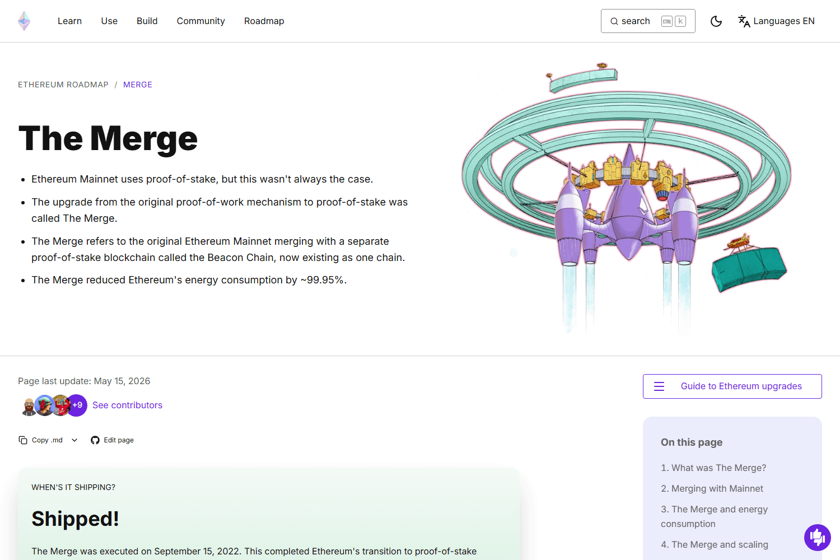Viewport: 840px width, 560px height.
Task: Open the See contributors link
Action: tap(127, 405)
